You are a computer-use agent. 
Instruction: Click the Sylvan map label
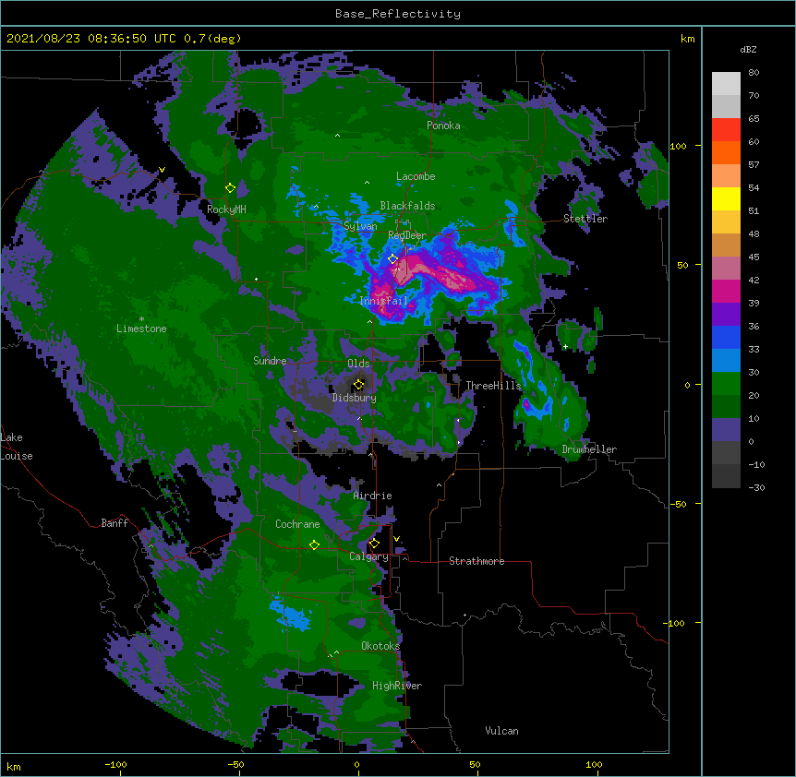[360, 226]
